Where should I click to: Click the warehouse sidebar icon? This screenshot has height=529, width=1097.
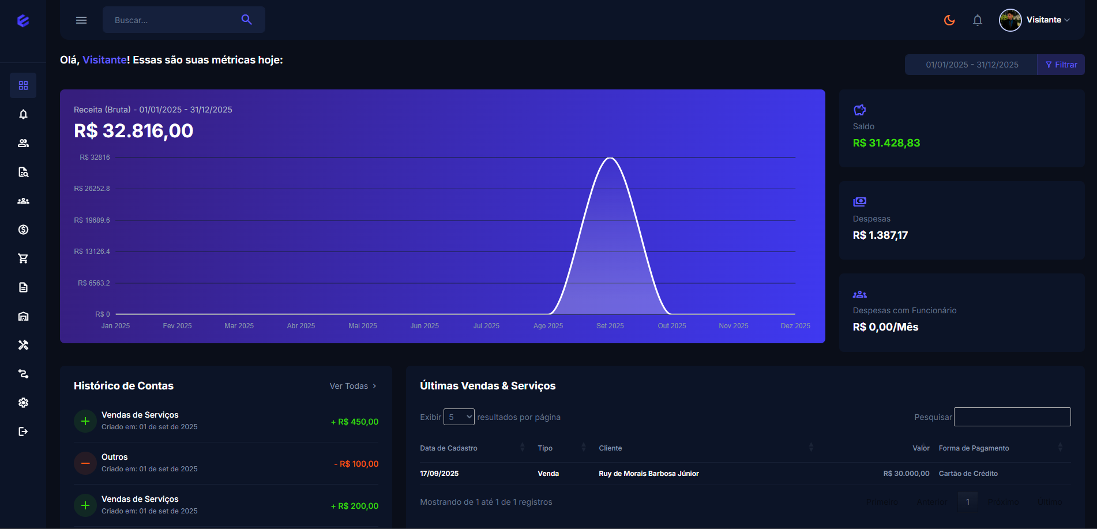coord(23,316)
